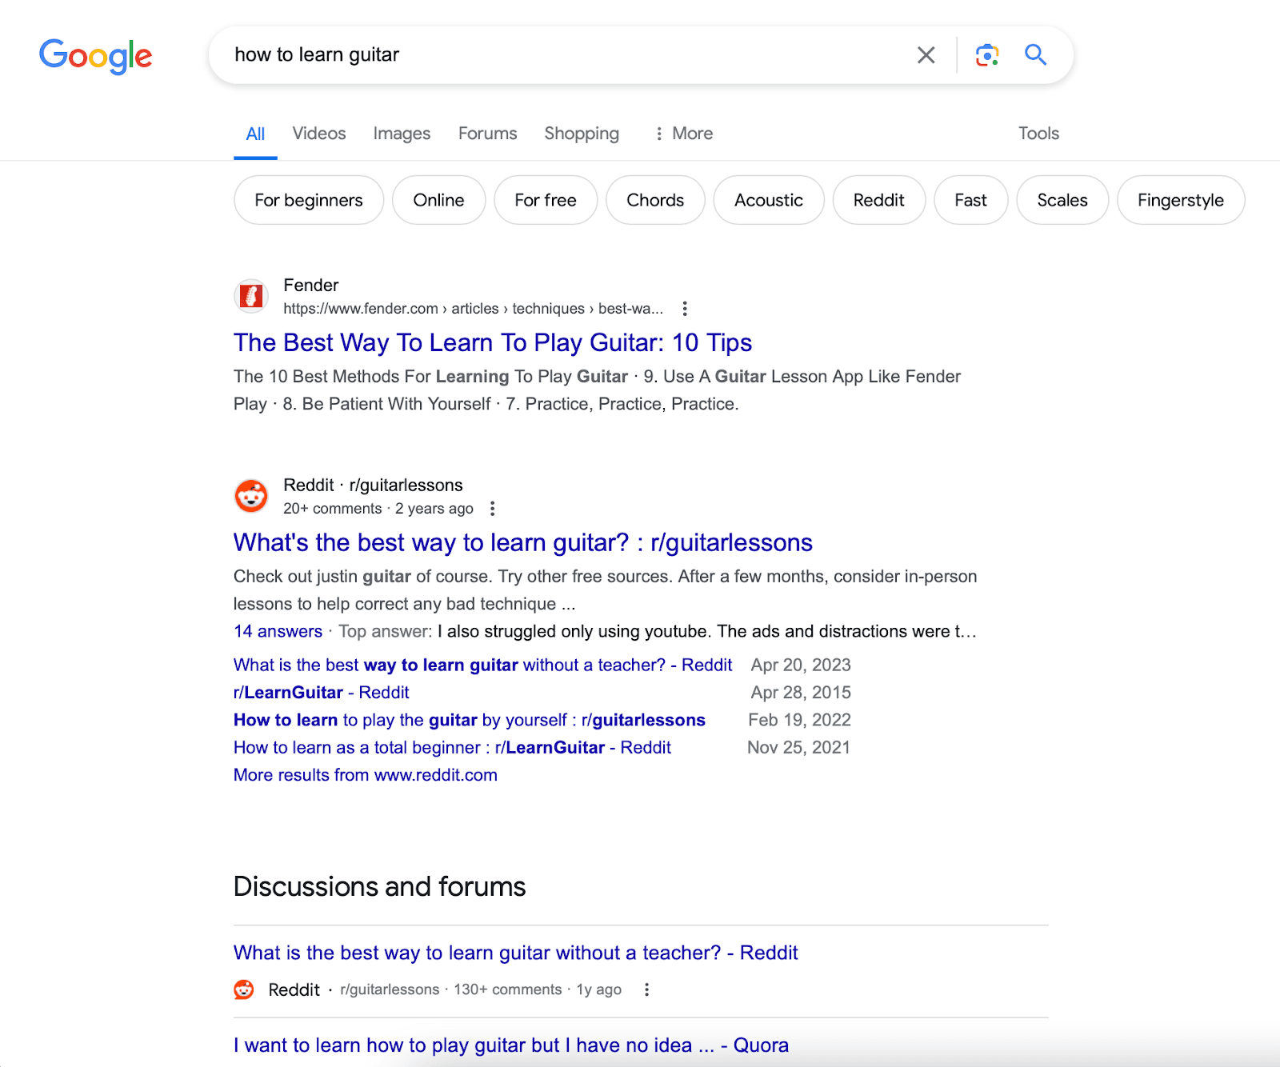Select the Reddit filter chip
The image size is (1280, 1067).
[x=879, y=200]
